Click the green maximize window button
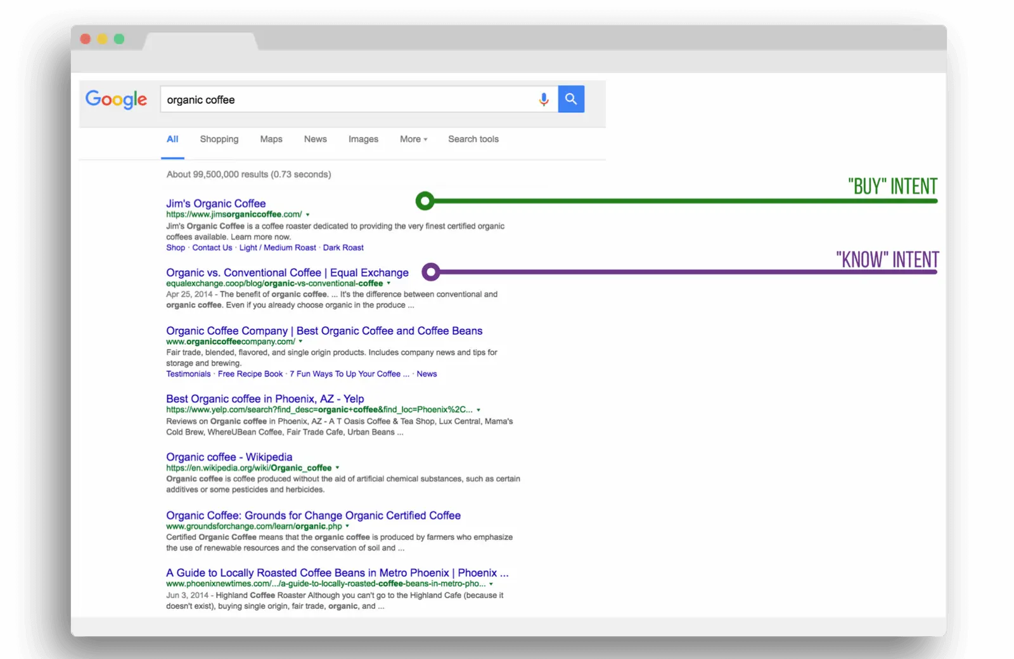This screenshot has height=659, width=1014. pyautogui.click(x=119, y=39)
